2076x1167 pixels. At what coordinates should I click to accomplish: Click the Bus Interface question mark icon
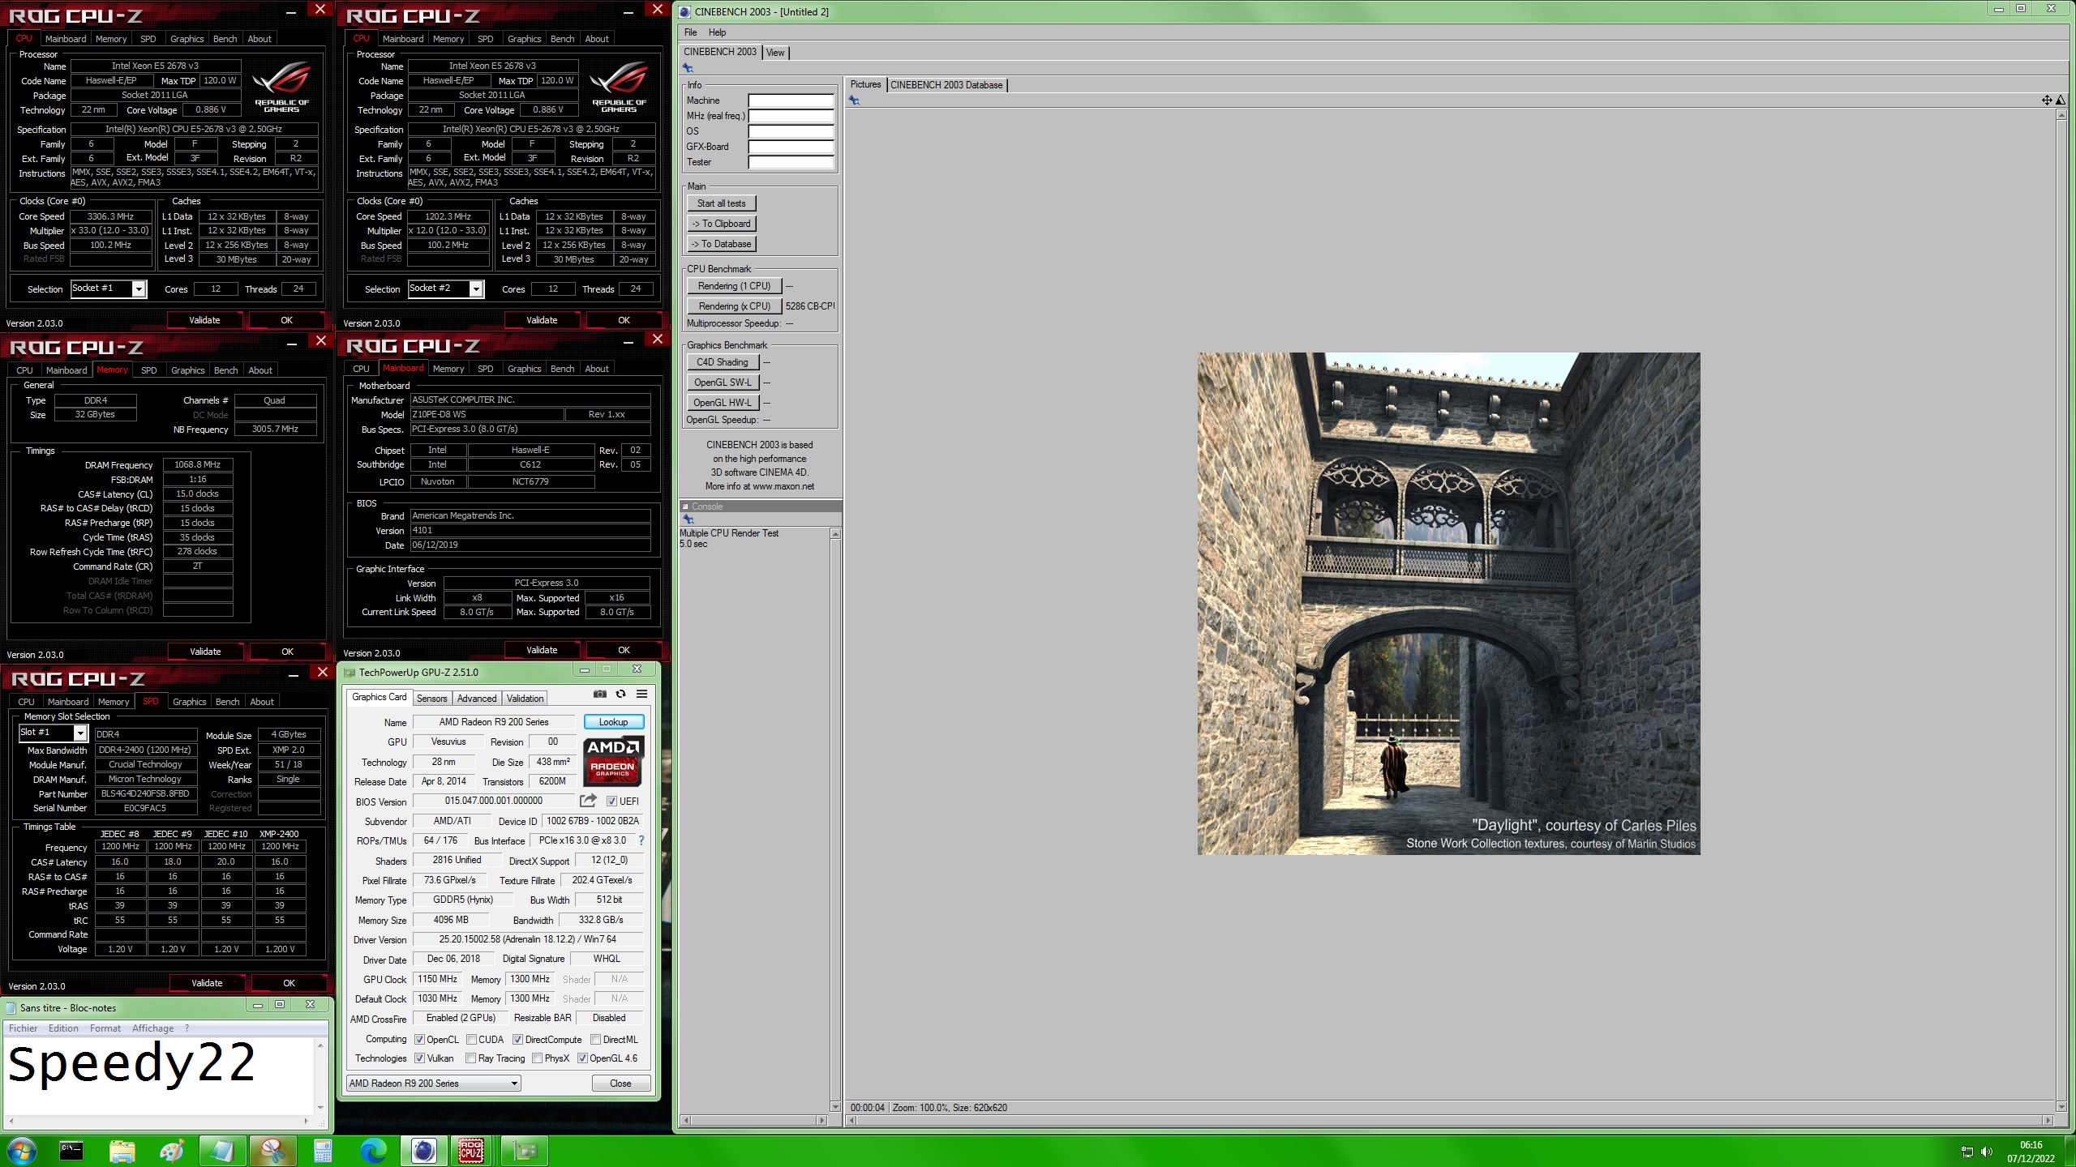pyautogui.click(x=641, y=840)
